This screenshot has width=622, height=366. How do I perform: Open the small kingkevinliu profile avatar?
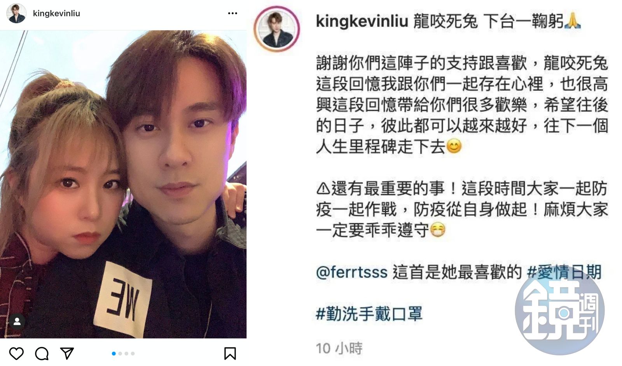click(16, 13)
